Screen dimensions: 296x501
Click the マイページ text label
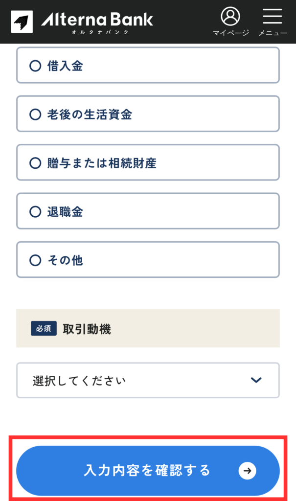pyautogui.click(x=230, y=33)
